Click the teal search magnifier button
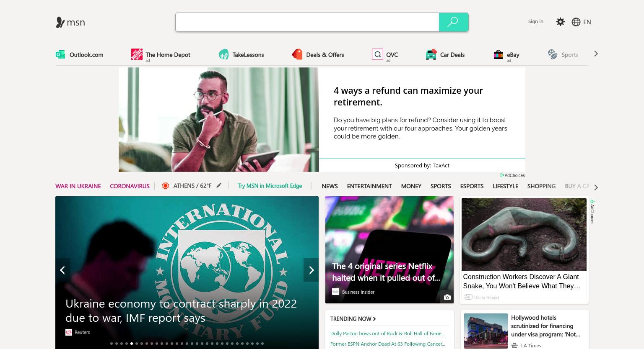644x349 pixels. click(x=453, y=22)
